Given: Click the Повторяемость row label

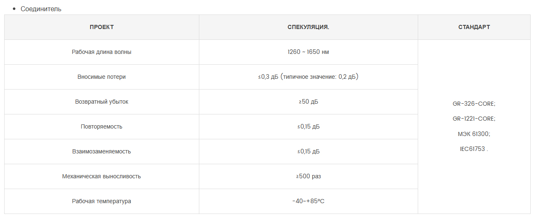Looking at the screenshot, I should coord(102,126).
